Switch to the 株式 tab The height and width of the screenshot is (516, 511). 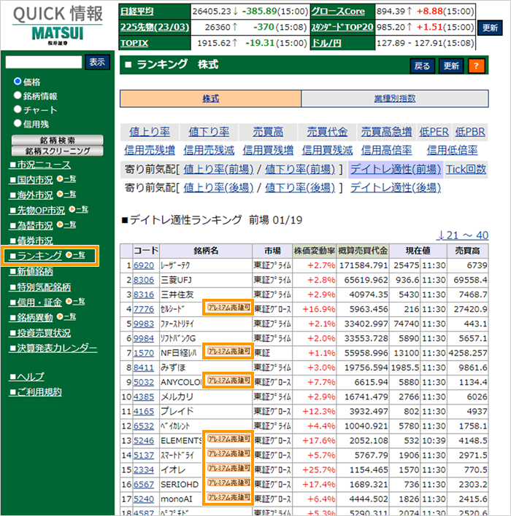coord(210,98)
